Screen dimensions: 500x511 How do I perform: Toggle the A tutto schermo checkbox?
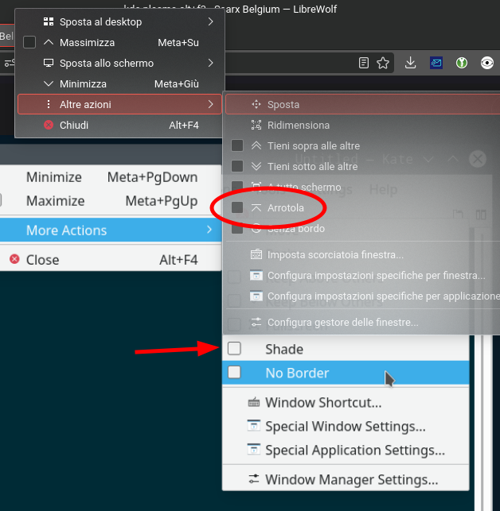point(237,187)
